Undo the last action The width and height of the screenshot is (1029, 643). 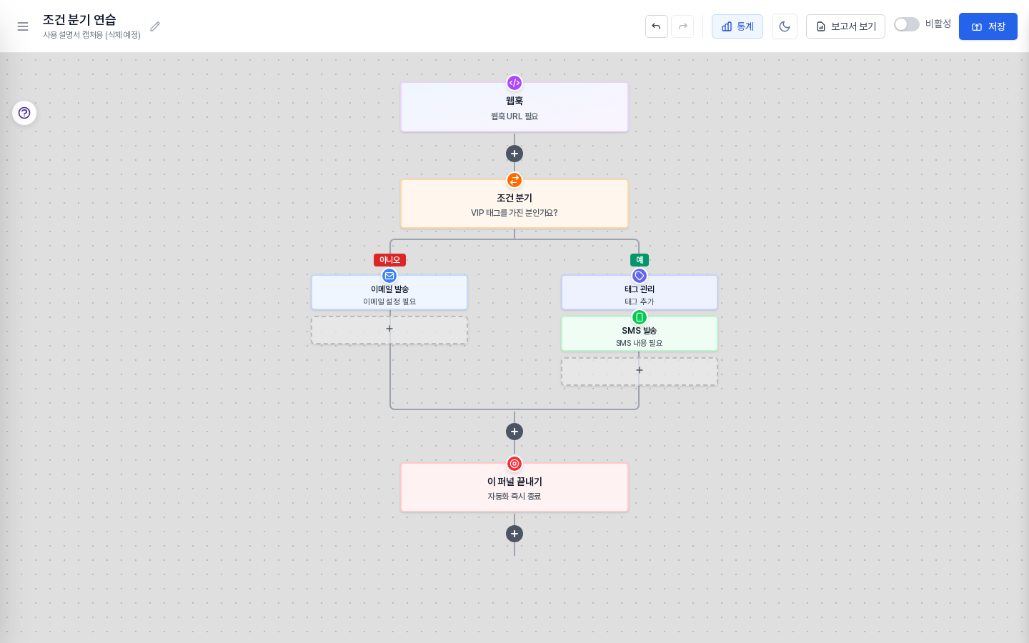pos(656,26)
